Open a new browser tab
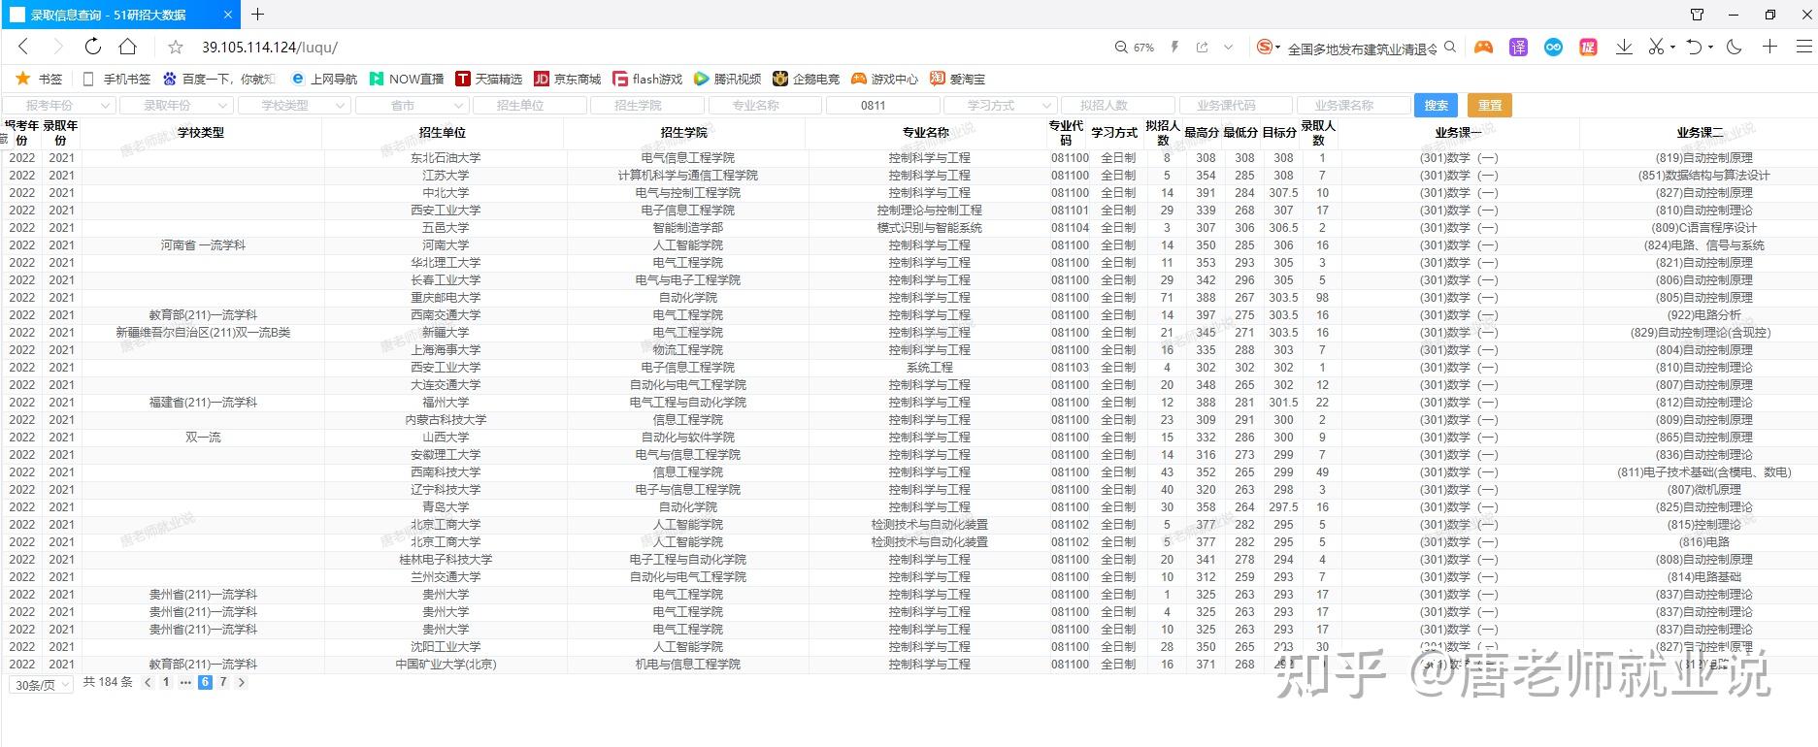 pyautogui.click(x=257, y=15)
